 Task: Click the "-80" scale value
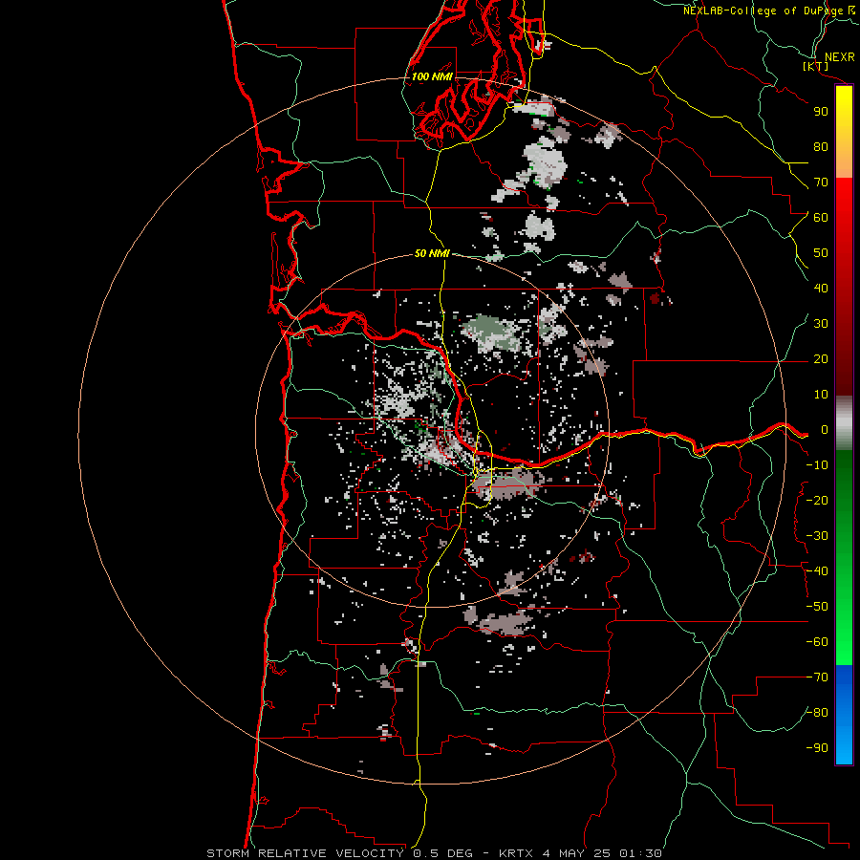817,713
